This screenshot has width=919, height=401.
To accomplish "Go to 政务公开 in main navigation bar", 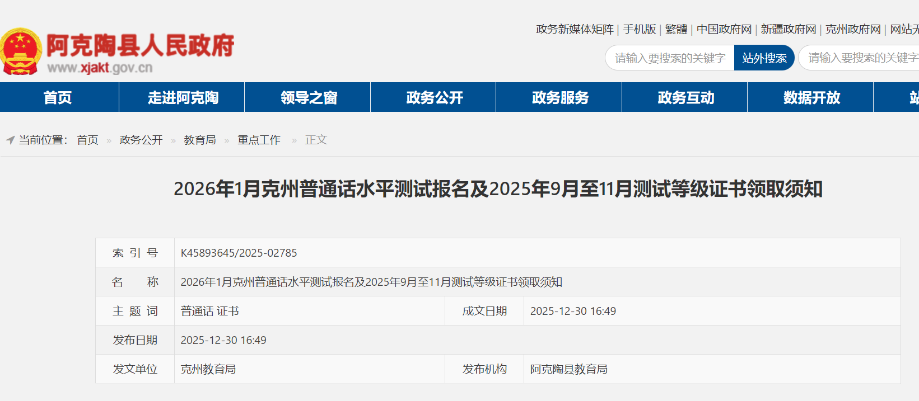I will click(435, 97).
